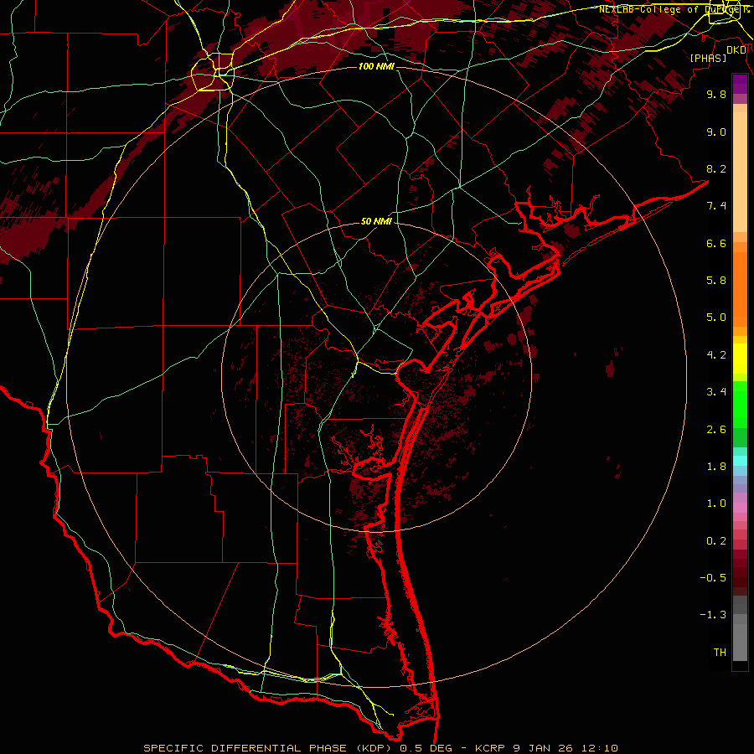Click the 5.8 scale value
Screen dimensions: 754x754
click(716, 281)
